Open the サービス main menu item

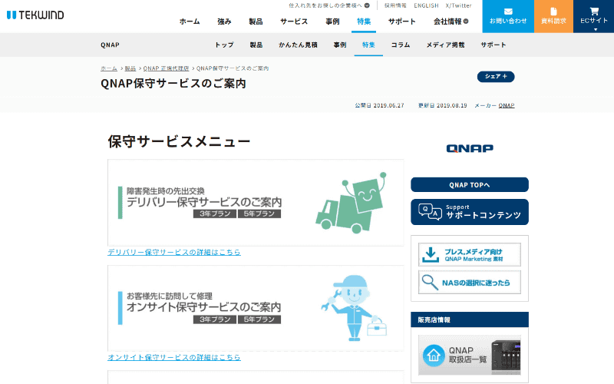tap(294, 22)
